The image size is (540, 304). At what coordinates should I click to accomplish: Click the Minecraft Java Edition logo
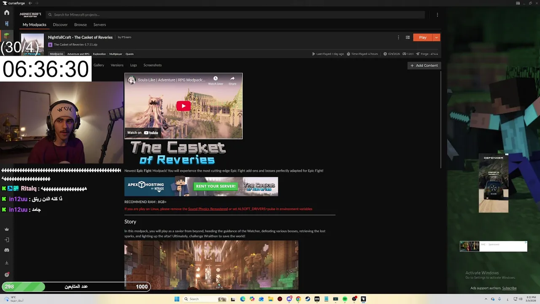[30, 15]
